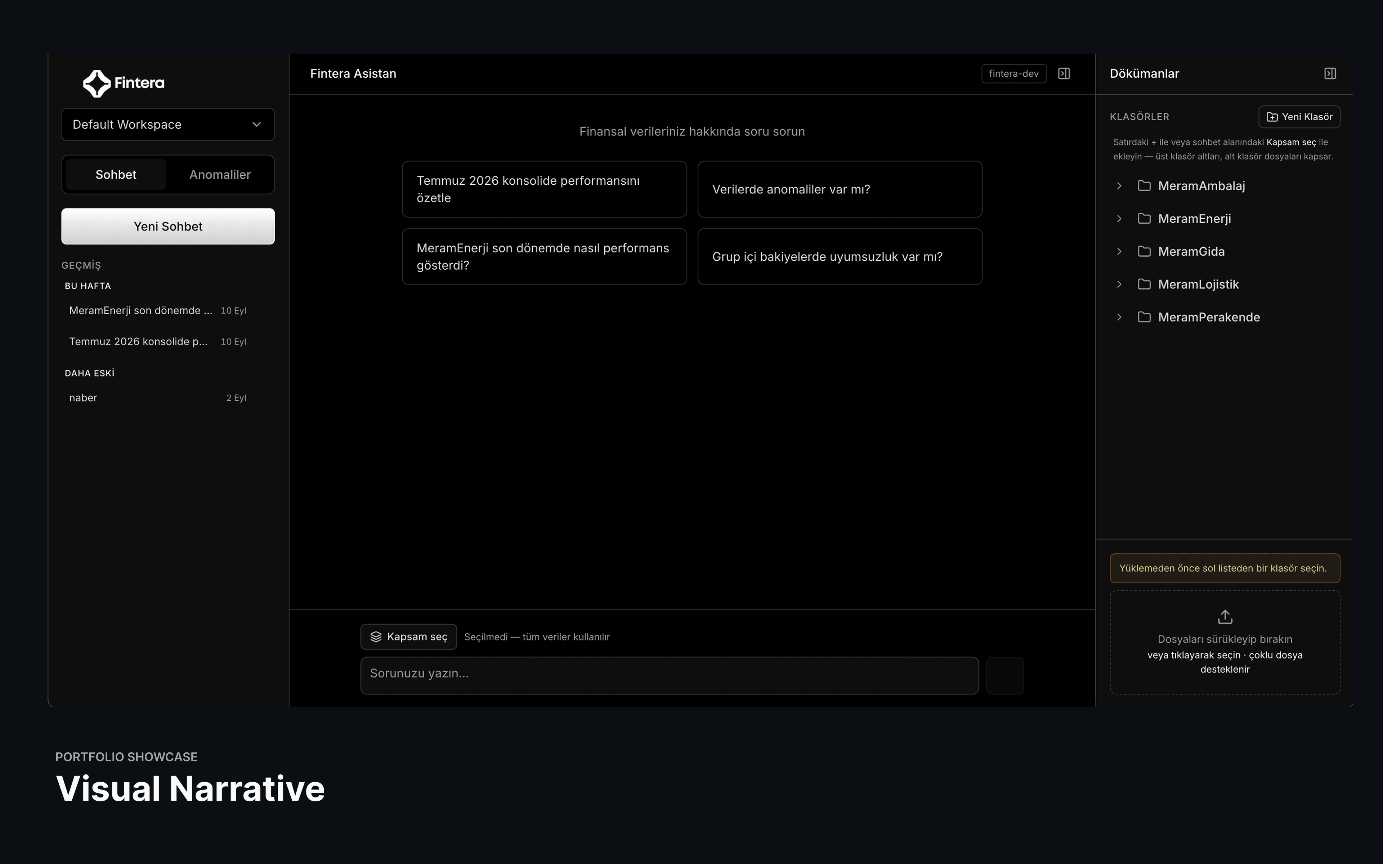The height and width of the screenshot is (864, 1383).
Task: Start a new chat with Yeni Sohbet
Action: 168,226
